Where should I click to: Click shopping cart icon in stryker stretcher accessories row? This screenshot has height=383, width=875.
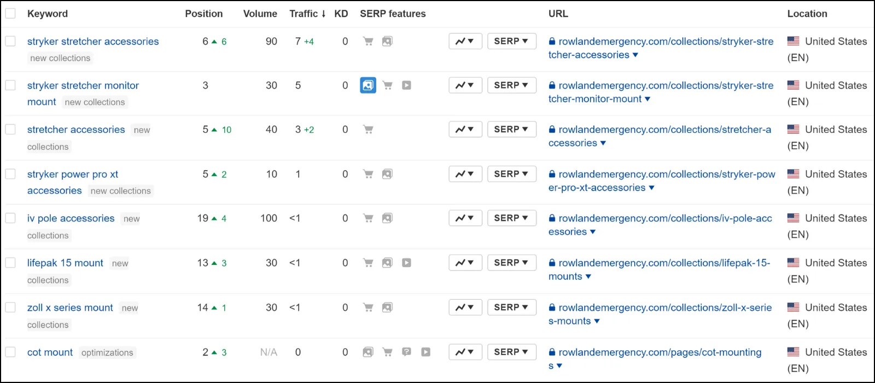tap(368, 41)
